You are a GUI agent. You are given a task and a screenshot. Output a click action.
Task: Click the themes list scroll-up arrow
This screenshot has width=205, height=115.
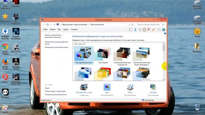(164, 43)
